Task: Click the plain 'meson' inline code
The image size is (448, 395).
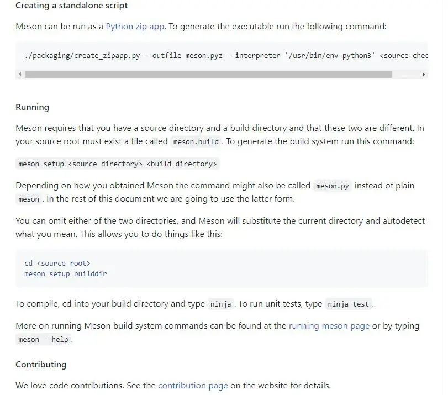Action: point(29,199)
